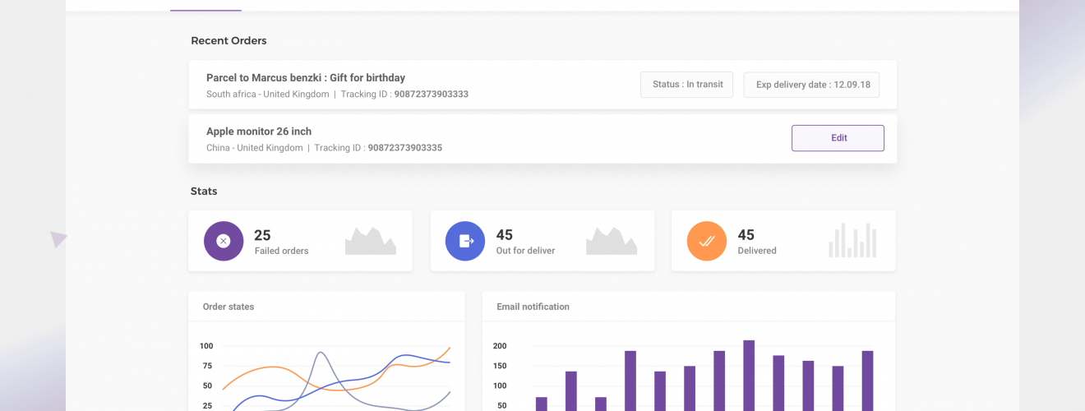Click the Stats heading
The width and height of the screenshot is (1085, 411).
(x=204, y=192)
